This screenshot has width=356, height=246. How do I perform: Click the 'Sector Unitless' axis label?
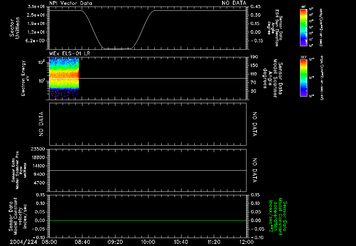[15, 28]
